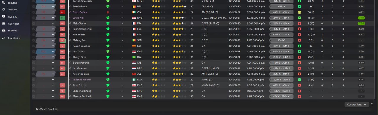Click the Int status badge for Đorđe Petrović
The image size is (378, 115).
coord(62,63)
